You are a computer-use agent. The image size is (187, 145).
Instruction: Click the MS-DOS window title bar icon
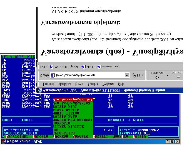coord(4,141)
